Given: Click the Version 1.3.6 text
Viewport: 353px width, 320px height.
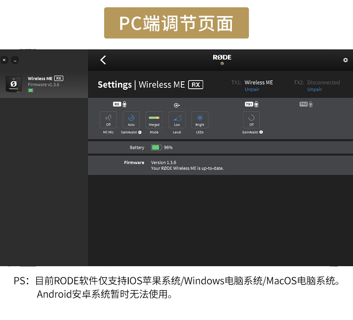Looking at the screenshot, I should coord(164,162).
